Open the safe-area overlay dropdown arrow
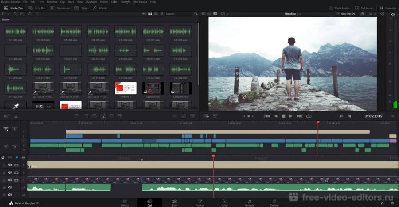The height and width of the screenshot is (207, 399). click(x=375, y=14)
